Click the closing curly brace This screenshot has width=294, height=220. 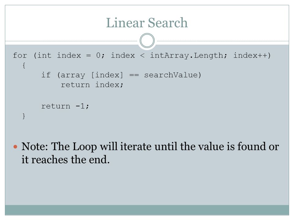tap(24, 116)
